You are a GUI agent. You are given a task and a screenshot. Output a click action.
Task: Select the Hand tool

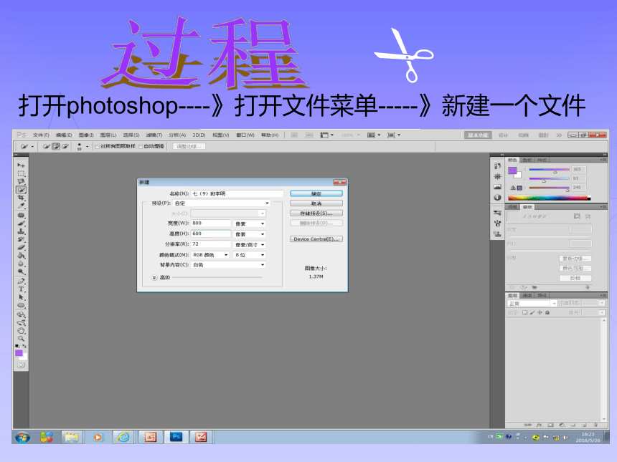click(x=21, y=331)
